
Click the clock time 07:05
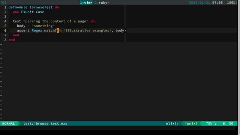(217, 3)
